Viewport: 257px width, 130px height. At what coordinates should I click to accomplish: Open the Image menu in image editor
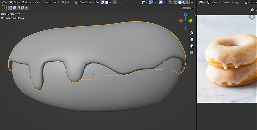click(x=235, y=2)
